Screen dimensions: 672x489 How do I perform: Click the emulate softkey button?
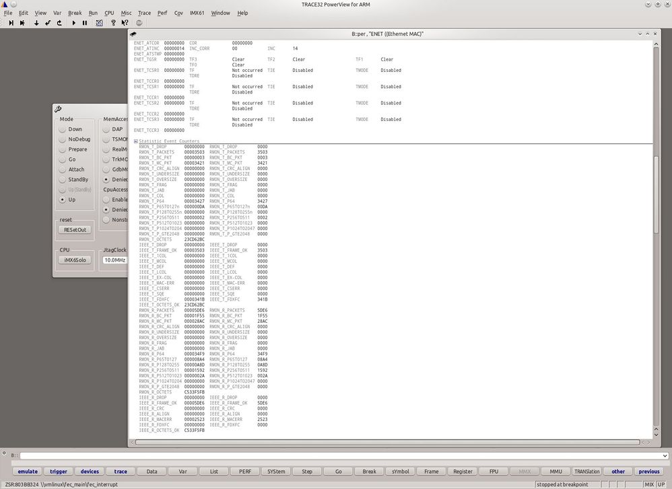point(28,472)
